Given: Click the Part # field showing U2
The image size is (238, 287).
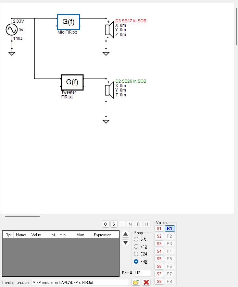Looking at the screenshot, I should pyautogui.click(x=142, y=273).
